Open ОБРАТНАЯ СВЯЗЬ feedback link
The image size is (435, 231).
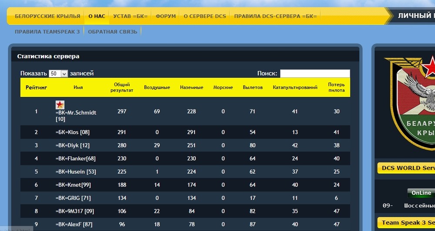click(x=112, y=32)
